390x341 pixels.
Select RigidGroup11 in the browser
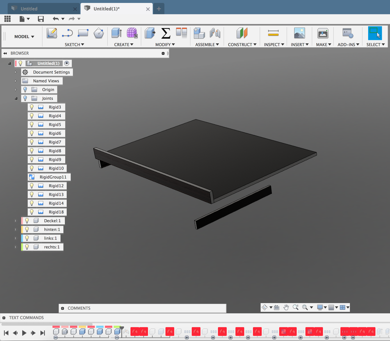pyautogui.click(x=53, y=177)
